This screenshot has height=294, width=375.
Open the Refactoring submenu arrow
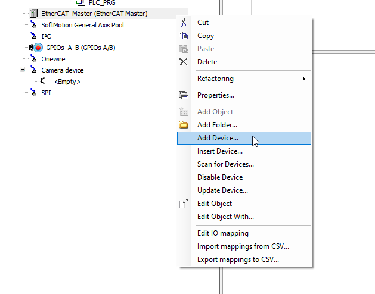303,79
